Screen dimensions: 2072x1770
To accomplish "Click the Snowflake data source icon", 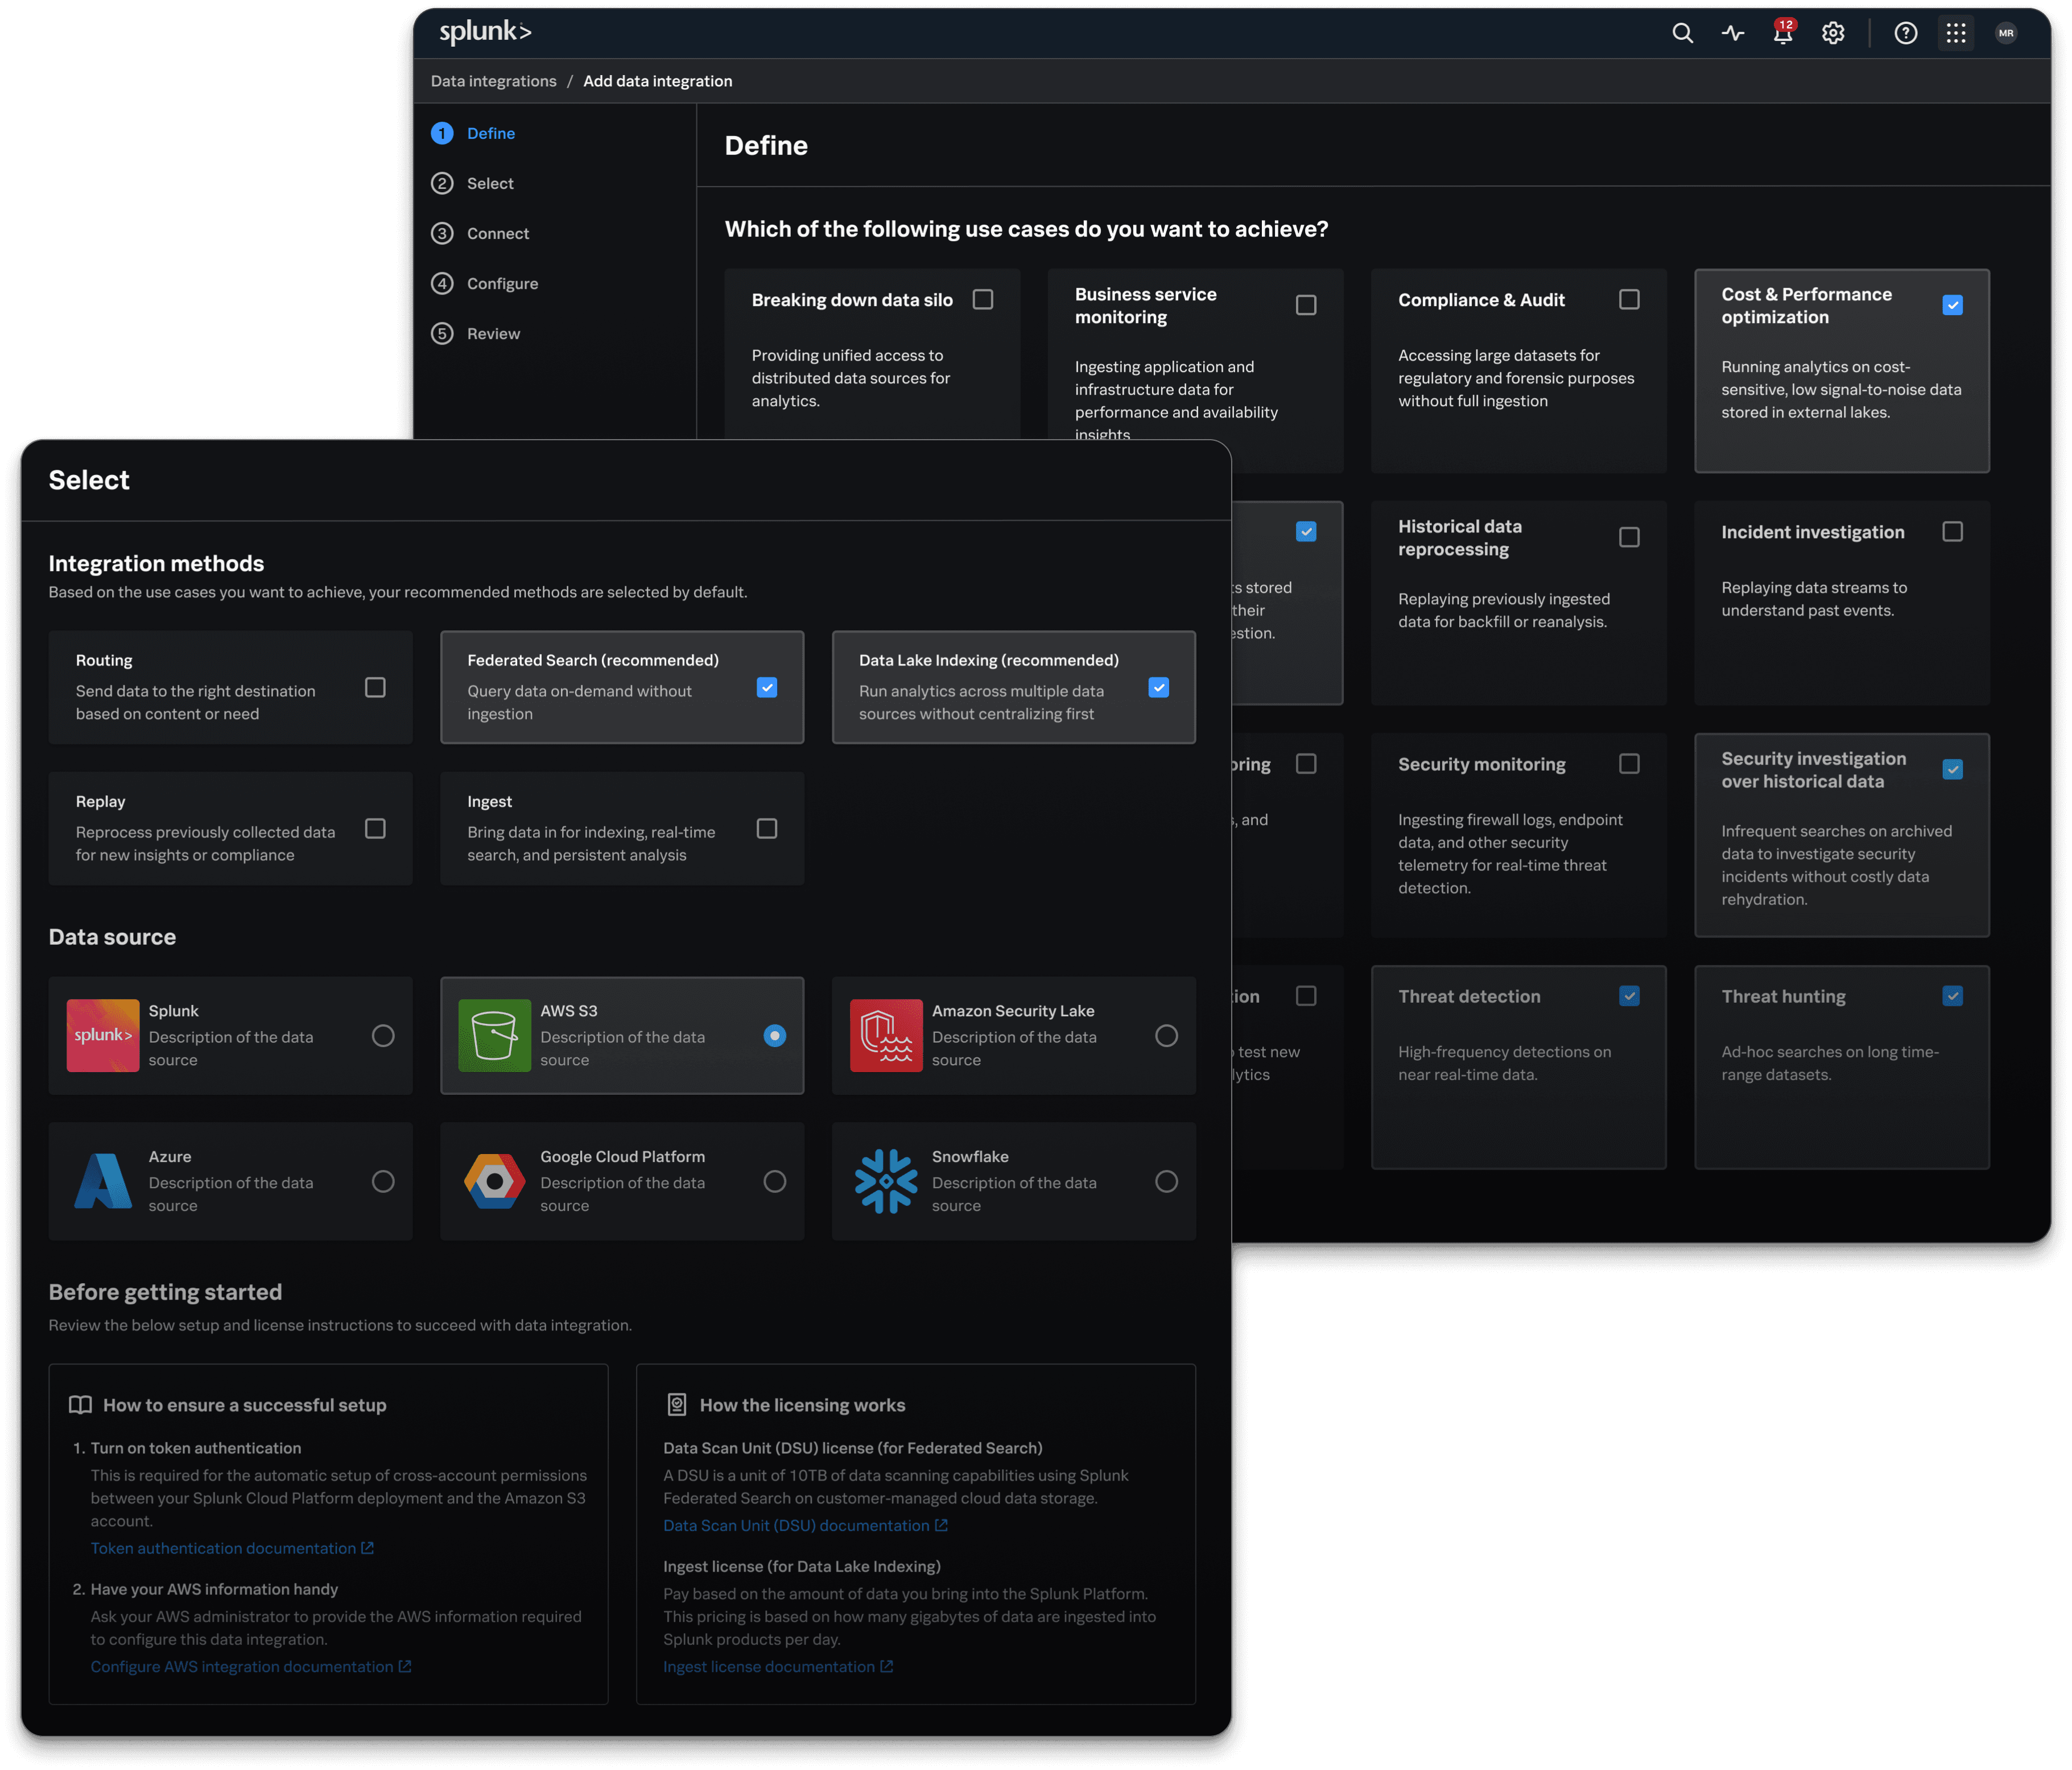I will 885,1181.
